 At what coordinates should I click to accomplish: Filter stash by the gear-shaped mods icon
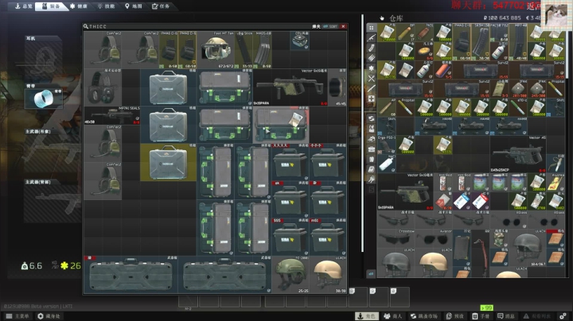coord(372,68)
